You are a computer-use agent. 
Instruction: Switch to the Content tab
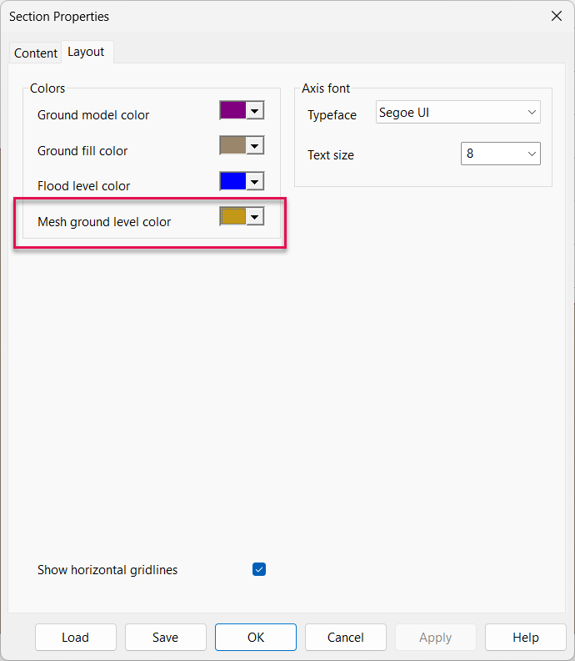(x=36, y=53)
